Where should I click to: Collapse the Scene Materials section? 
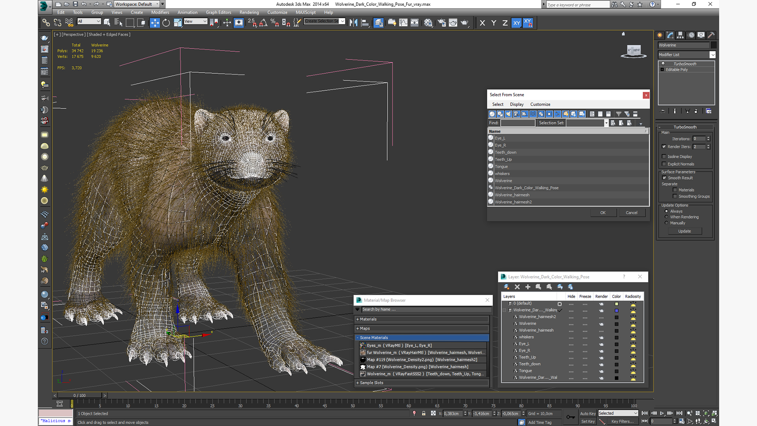click(422, 338)
